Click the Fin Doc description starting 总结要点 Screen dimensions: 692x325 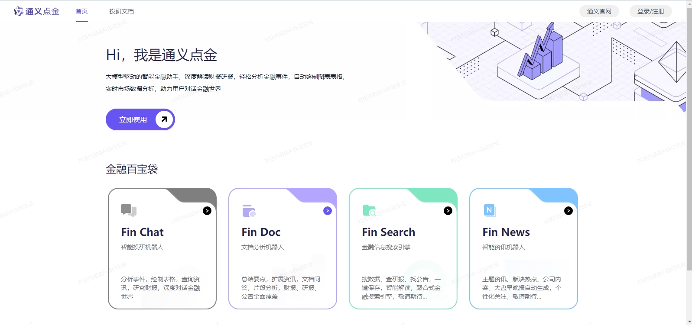[x=281, y=288]
